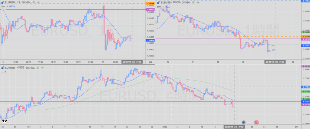This screenshot has height=129, width=310.
Task: Collapse the indicator legend on the 1-hour chart
Action: (x=159, y=11)
